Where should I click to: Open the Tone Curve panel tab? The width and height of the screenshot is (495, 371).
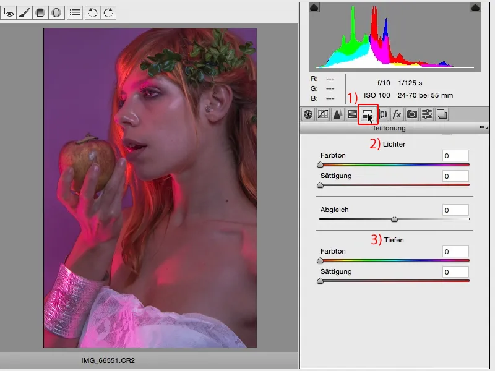323,114
